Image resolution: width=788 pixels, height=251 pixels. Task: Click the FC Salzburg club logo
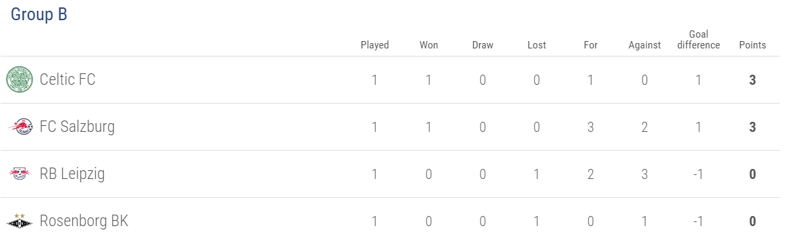21,127
